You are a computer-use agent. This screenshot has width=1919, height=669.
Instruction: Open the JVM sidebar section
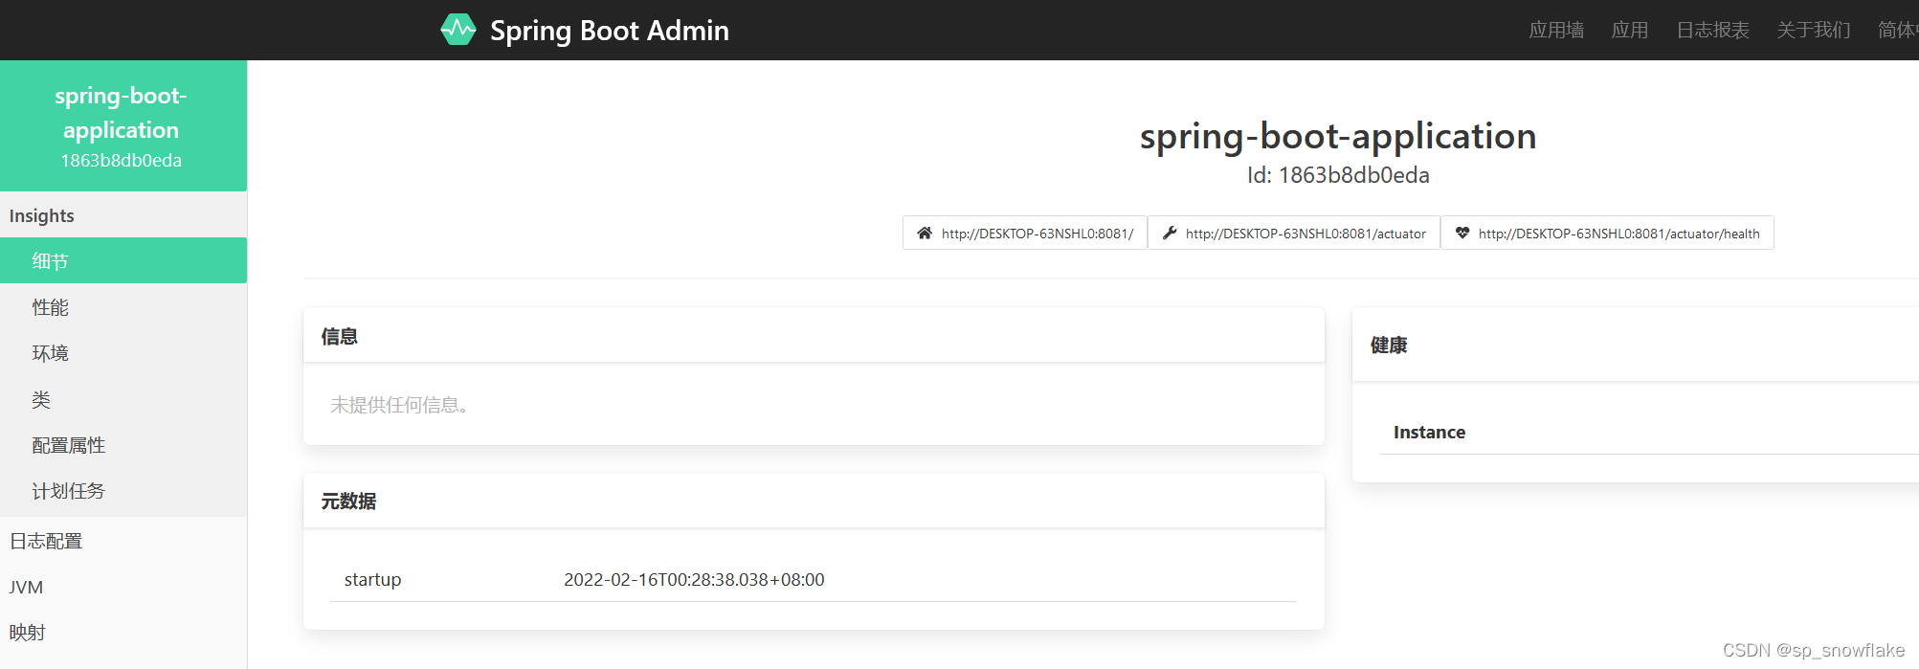pyautogui.click(x=123, y=587)
